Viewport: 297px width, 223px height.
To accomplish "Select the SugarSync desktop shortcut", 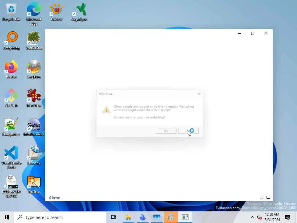I will [79, 12].
